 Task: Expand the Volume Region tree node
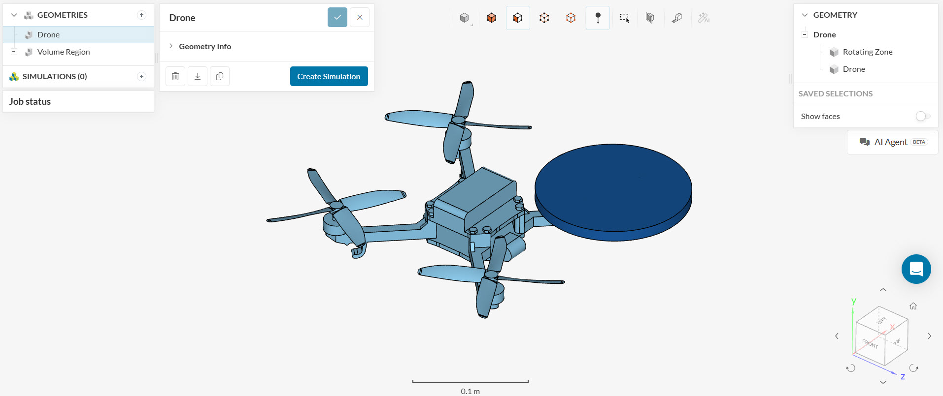click(14, 52)
